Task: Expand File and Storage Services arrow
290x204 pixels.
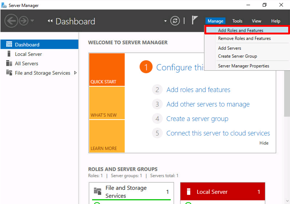Action: coord(75,73)
